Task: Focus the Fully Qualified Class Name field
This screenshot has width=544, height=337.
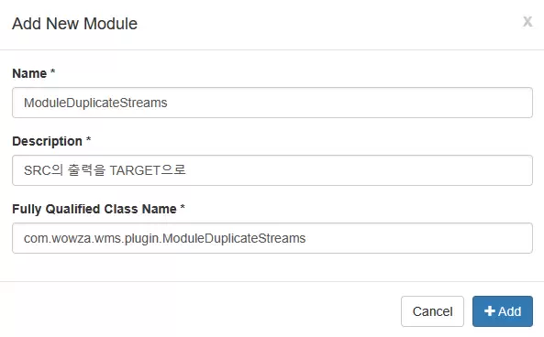Action: tap(272, 238)
